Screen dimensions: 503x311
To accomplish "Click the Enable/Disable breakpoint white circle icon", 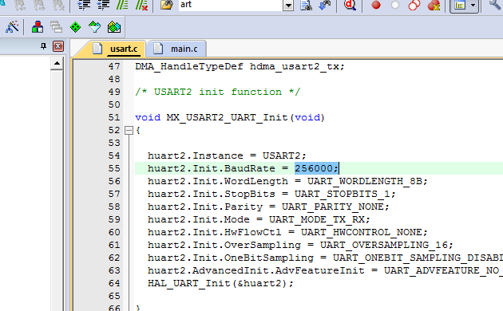I will tap(395, 5).
